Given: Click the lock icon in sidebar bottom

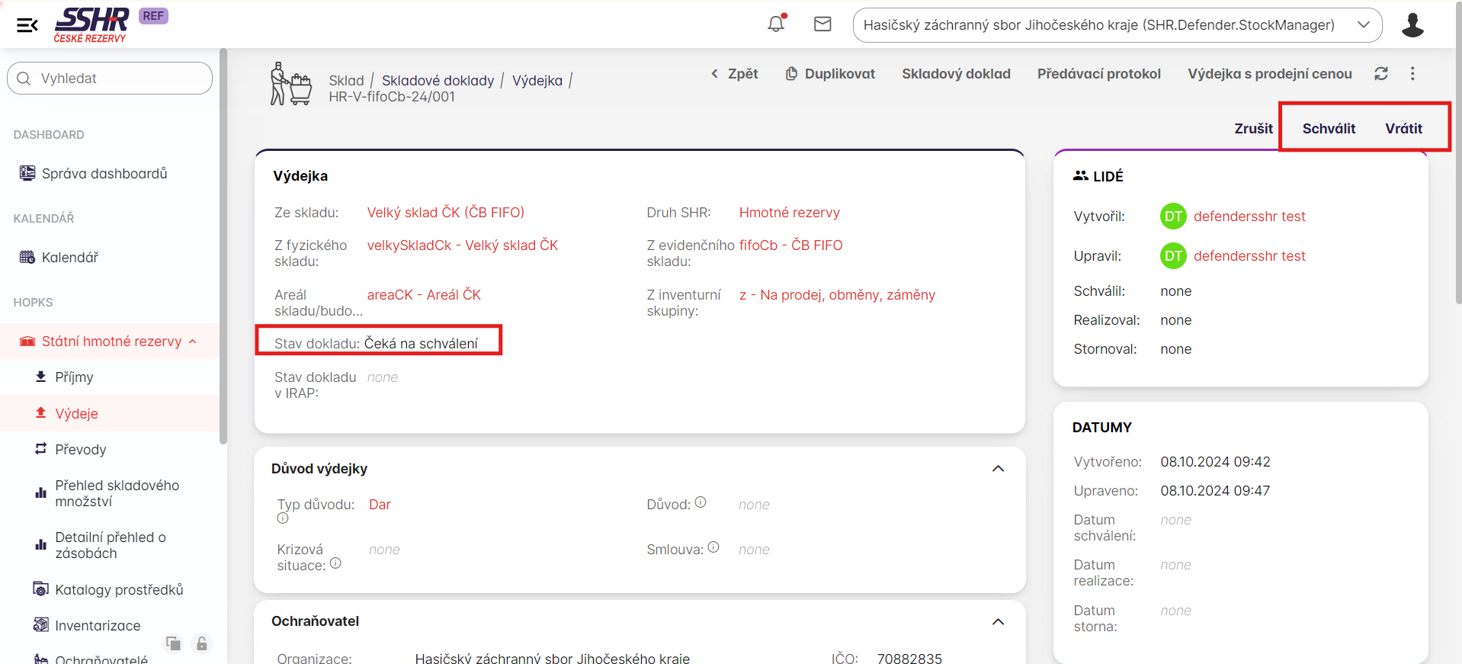Looking at the screenshot, I should point(201,644).
